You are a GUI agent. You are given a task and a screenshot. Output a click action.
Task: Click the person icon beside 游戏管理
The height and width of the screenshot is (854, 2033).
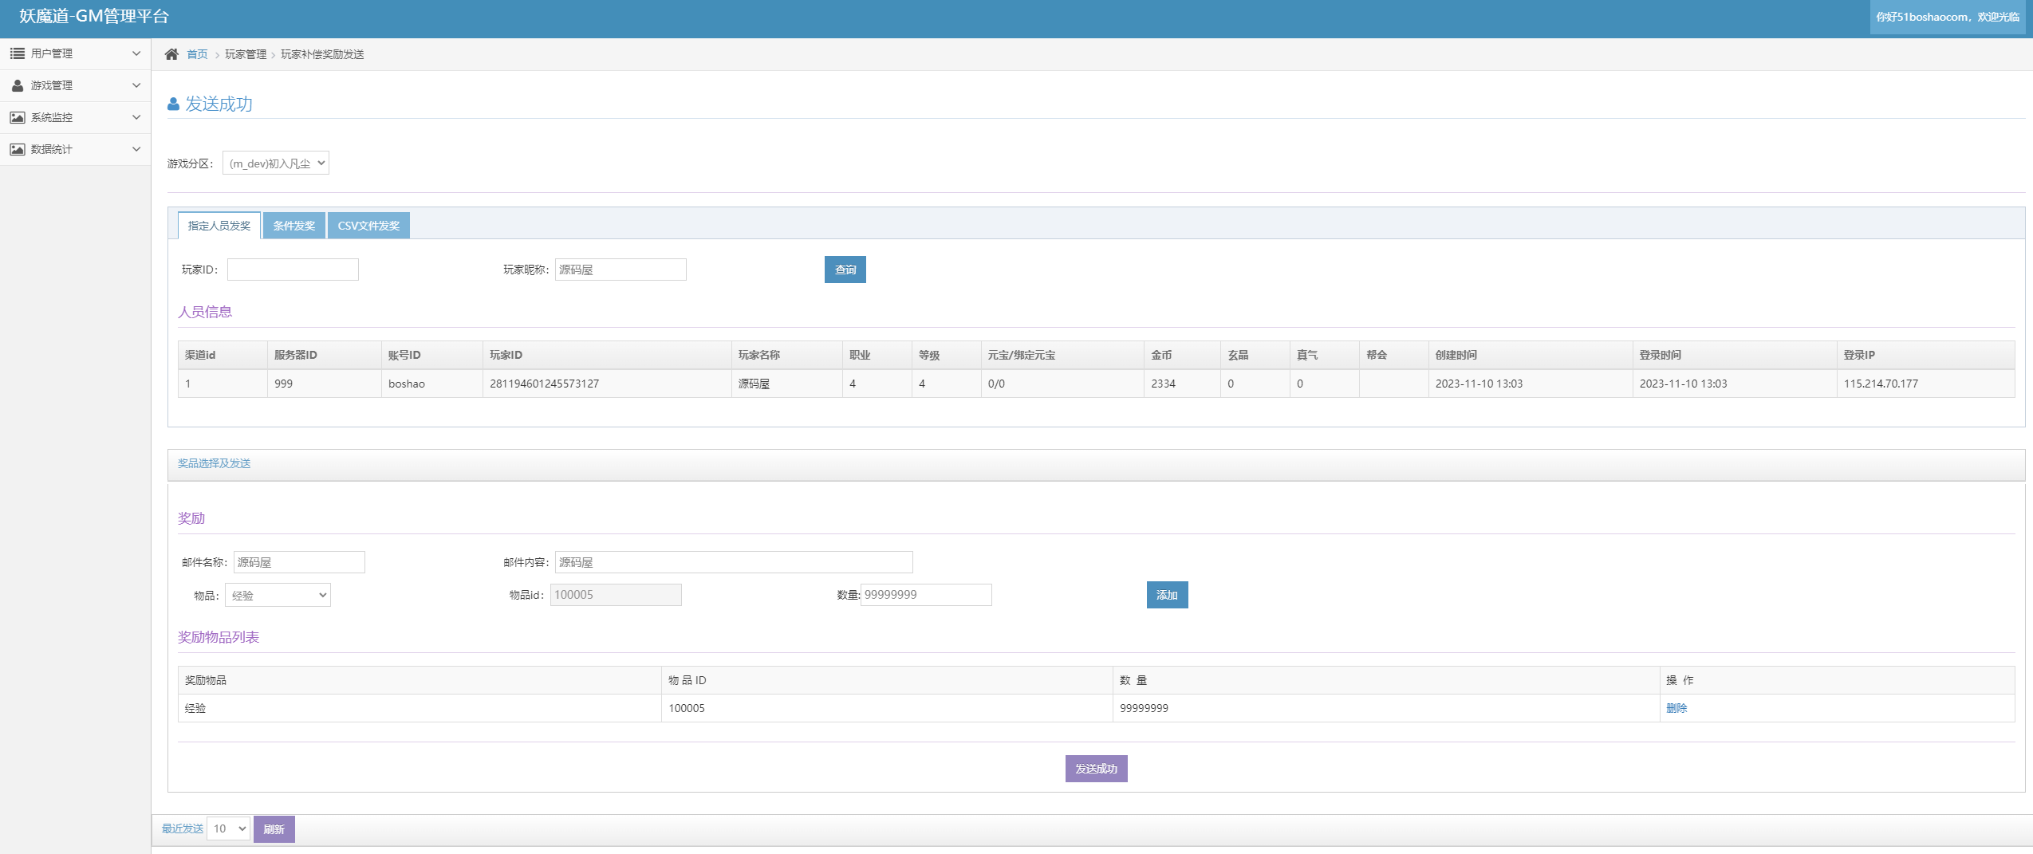point(17,85)
